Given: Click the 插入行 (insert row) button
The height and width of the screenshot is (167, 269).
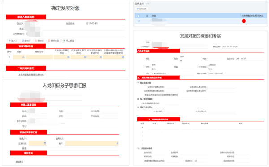Looking at the screenshot, I should coord(13,41).
